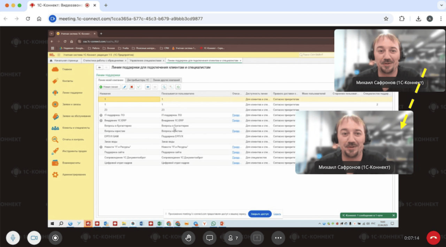Click the magnifier search icon in list toolbar
Image resolution: width=446 pixels, height=247 pixels.
coord(164,87)
